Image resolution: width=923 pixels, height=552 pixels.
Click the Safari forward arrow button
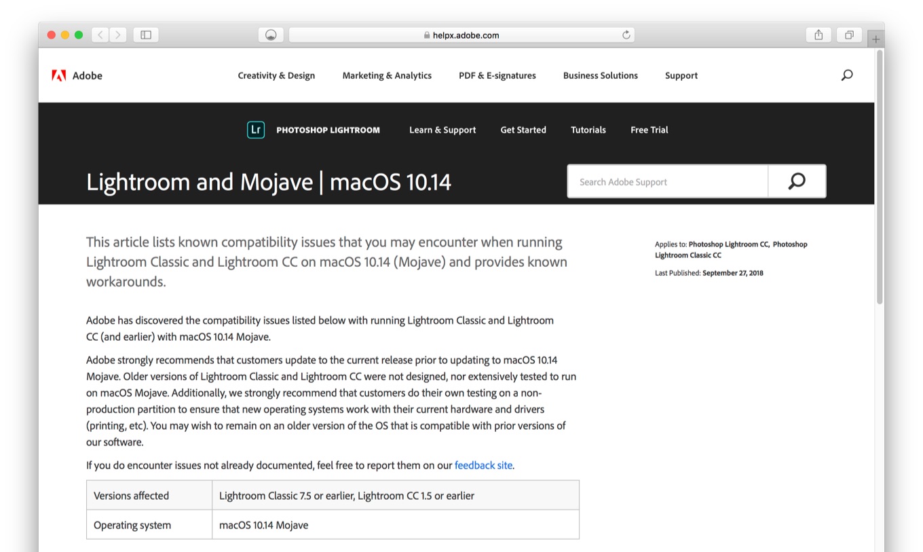coord(118,35)
